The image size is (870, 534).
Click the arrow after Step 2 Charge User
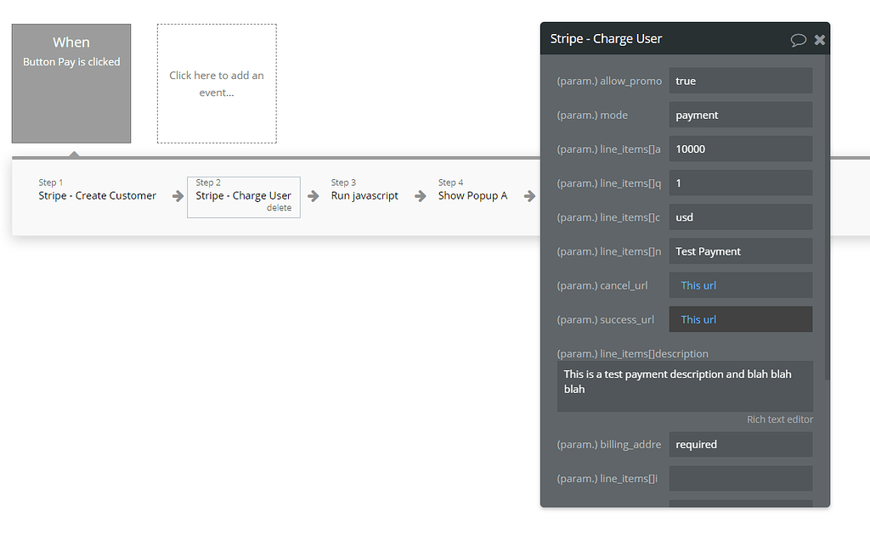[x=314, y=195]
